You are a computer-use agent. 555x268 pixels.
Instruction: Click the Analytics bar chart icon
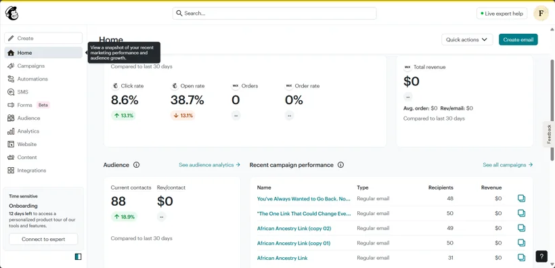pyautogui.click(x=11, y=131)
